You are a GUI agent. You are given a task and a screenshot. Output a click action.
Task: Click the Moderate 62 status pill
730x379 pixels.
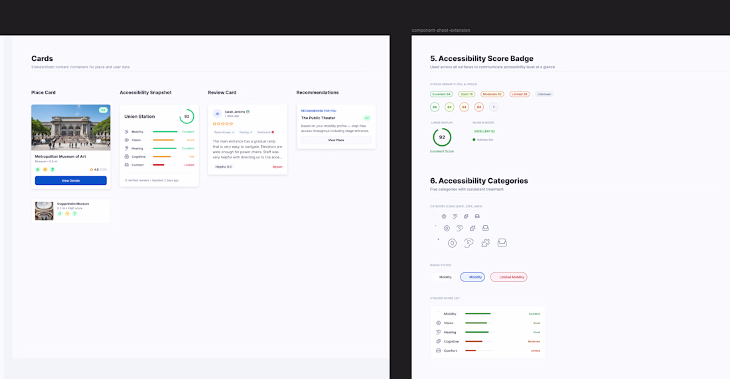click(492, 94)
